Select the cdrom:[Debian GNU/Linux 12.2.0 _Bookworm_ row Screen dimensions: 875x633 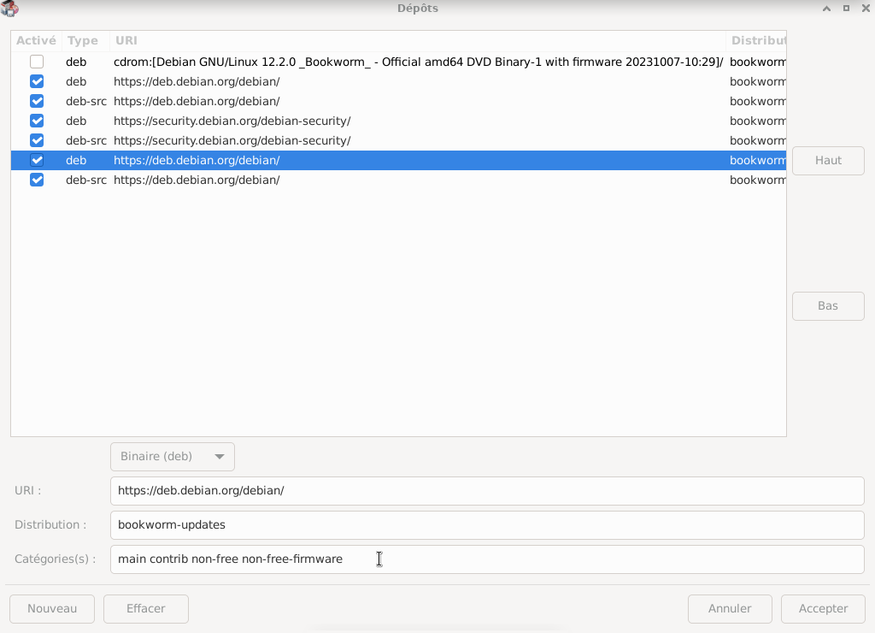[x=398, y=62]
